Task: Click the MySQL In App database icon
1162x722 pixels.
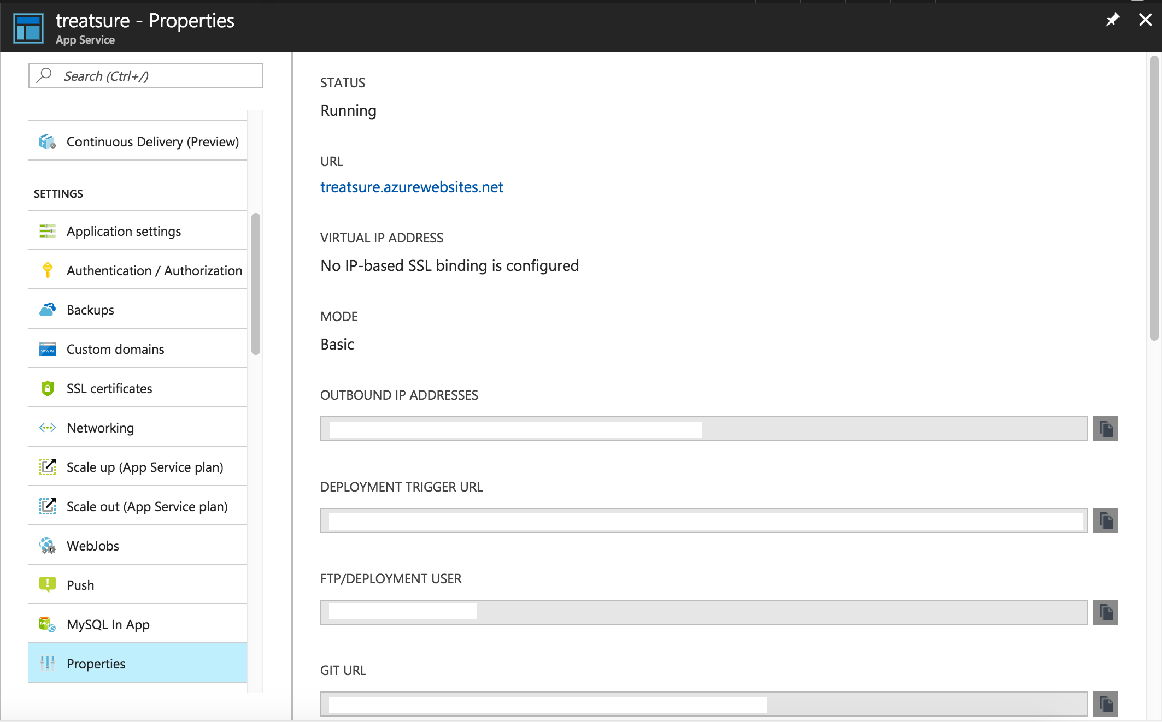Action: coord(48,624)
